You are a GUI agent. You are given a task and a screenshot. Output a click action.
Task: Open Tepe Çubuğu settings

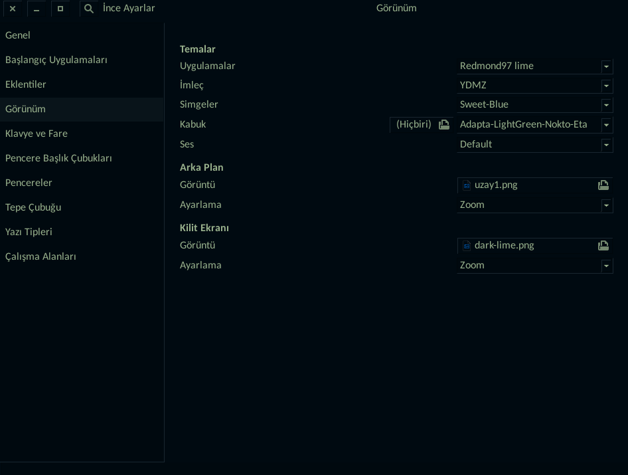82,207
